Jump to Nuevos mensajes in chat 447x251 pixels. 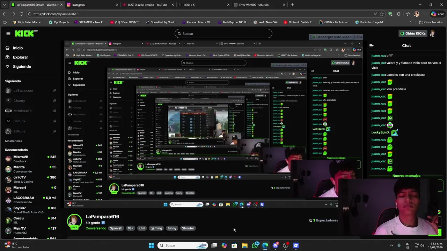click(x=406, y=176)
